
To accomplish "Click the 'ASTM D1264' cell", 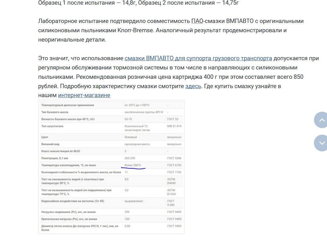I will [x=171, y=192].
